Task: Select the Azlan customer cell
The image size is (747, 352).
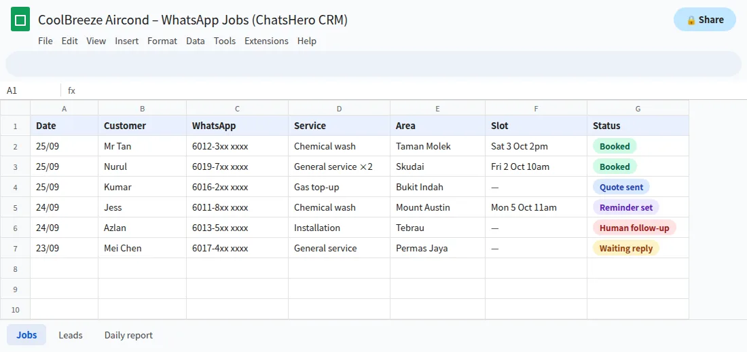Action: [143, 228]
